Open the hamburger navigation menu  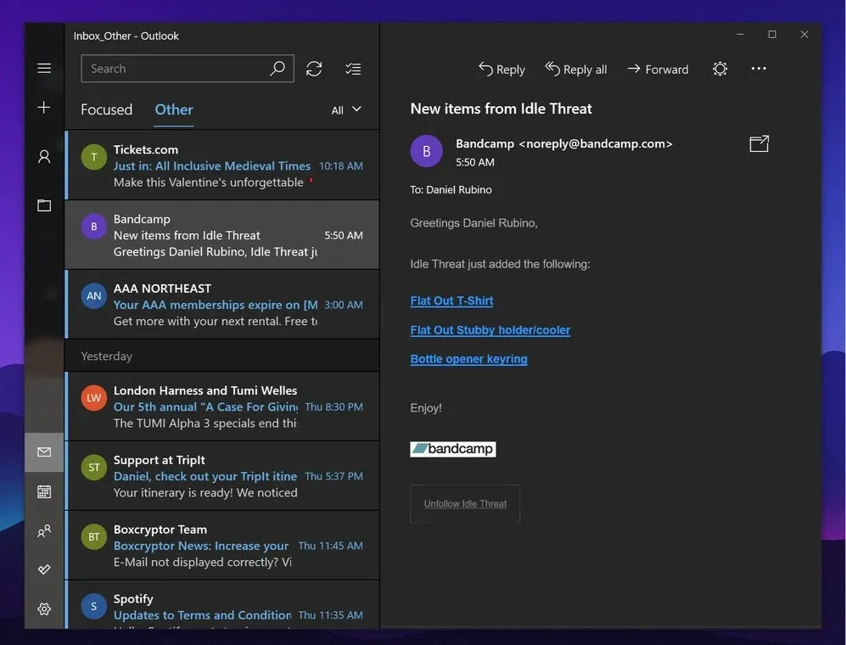tap(44, 69)
